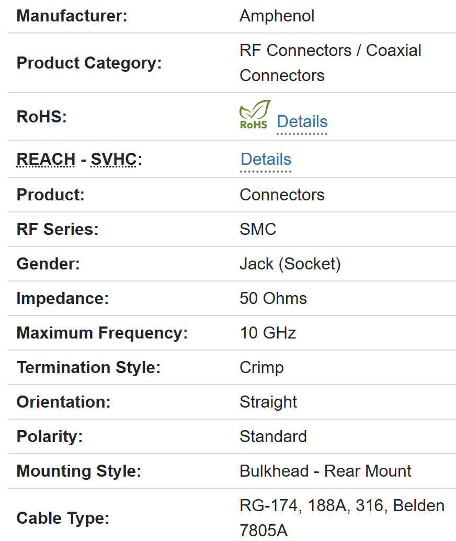Image resolution: width=456 pixels, height=541 pixels.
Task: Click the Straight orientation value
Action: click(268, 402)
